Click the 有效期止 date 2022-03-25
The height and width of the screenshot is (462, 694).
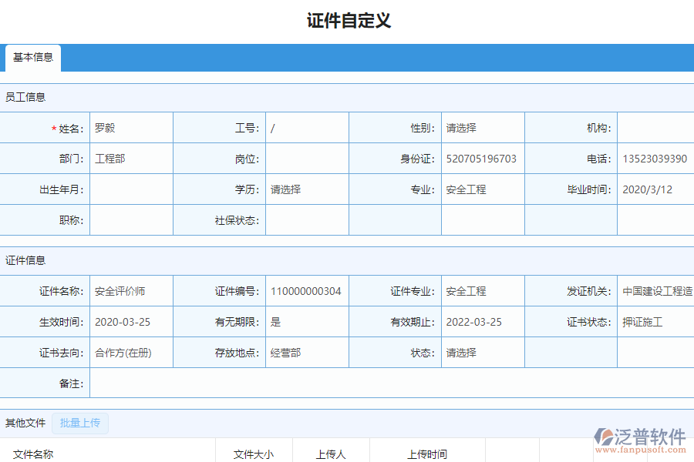point(482,321)
